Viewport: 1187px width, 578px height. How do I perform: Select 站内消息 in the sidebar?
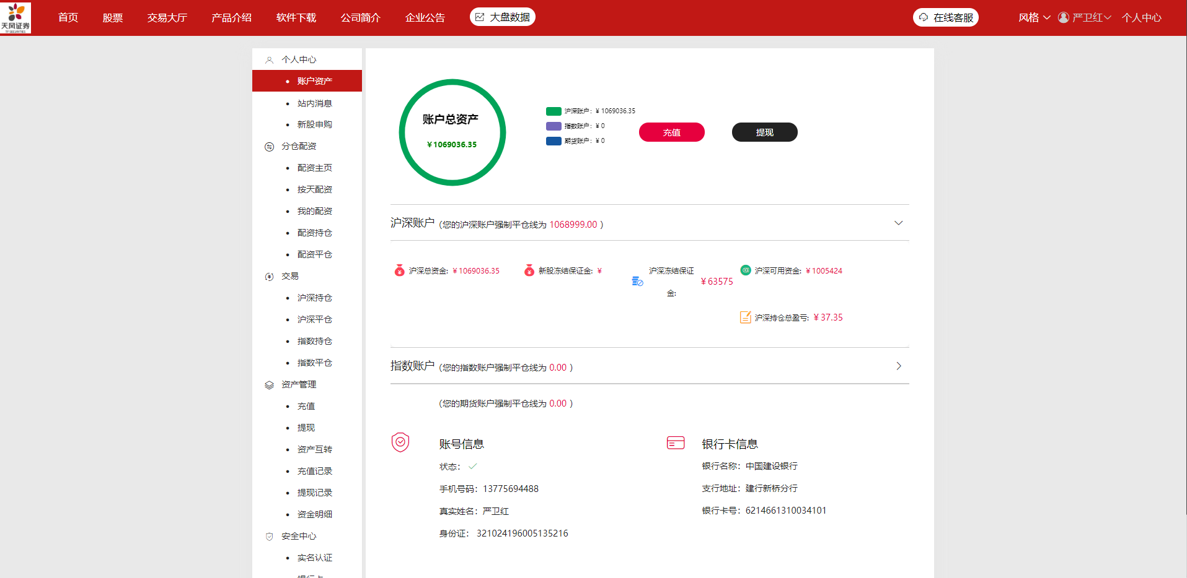tap(314, 103)
